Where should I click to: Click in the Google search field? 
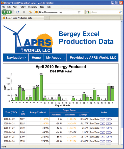(105, 12)
